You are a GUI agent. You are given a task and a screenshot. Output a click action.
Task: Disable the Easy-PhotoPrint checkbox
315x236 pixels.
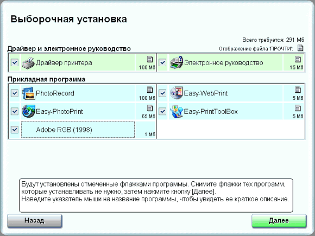(15, 111)
